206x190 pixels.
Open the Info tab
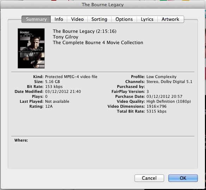[59, 19]
